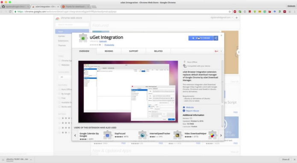297x163 pixels.
Task: Click the red Adblock stop-sign extension icon
Action: tap(235, 11)
